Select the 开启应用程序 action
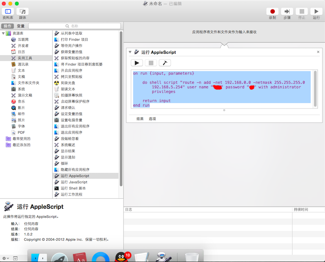The image size is (325, 262). coord(86,70)
